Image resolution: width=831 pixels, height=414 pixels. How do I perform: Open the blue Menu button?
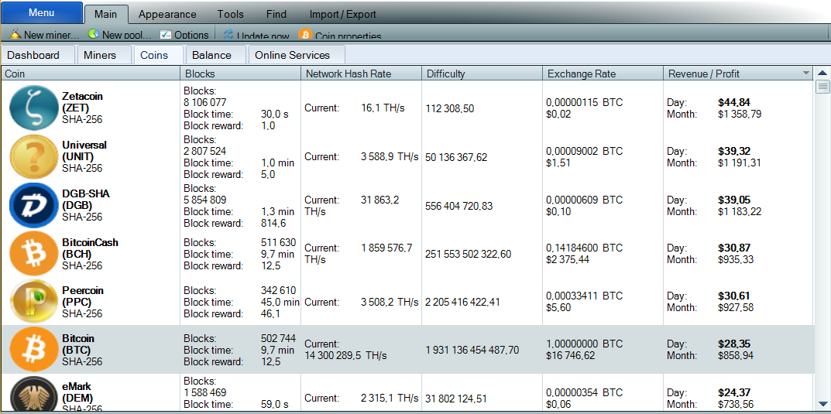pyautogui.click(x=41, y=12)
